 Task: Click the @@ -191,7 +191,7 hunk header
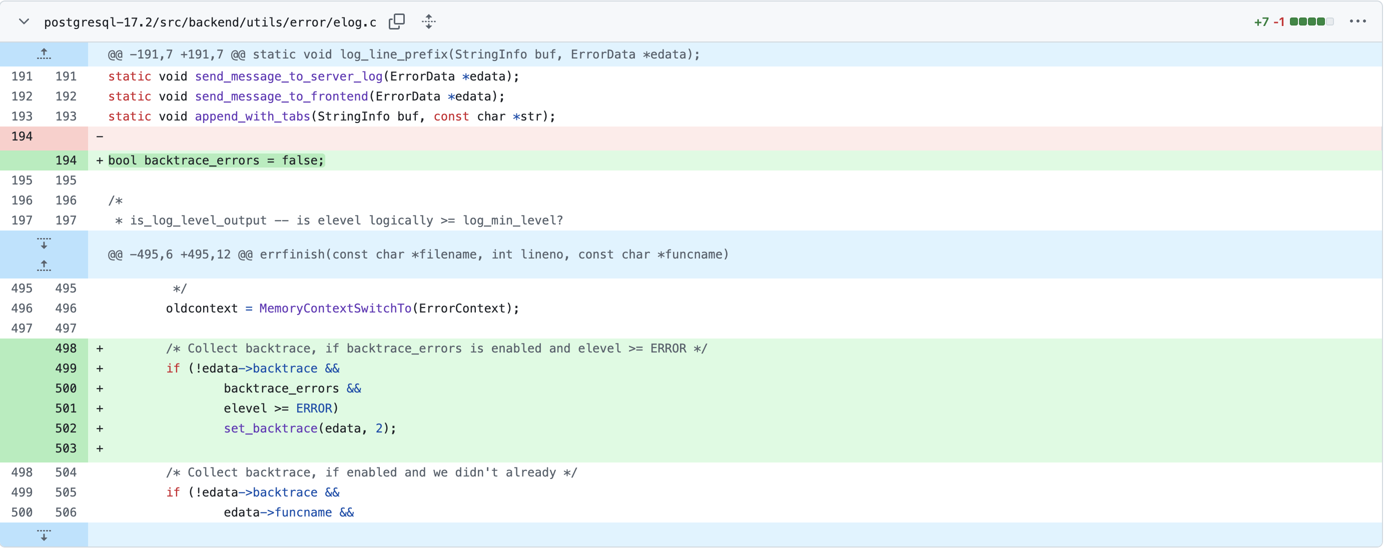click(404, 54)
